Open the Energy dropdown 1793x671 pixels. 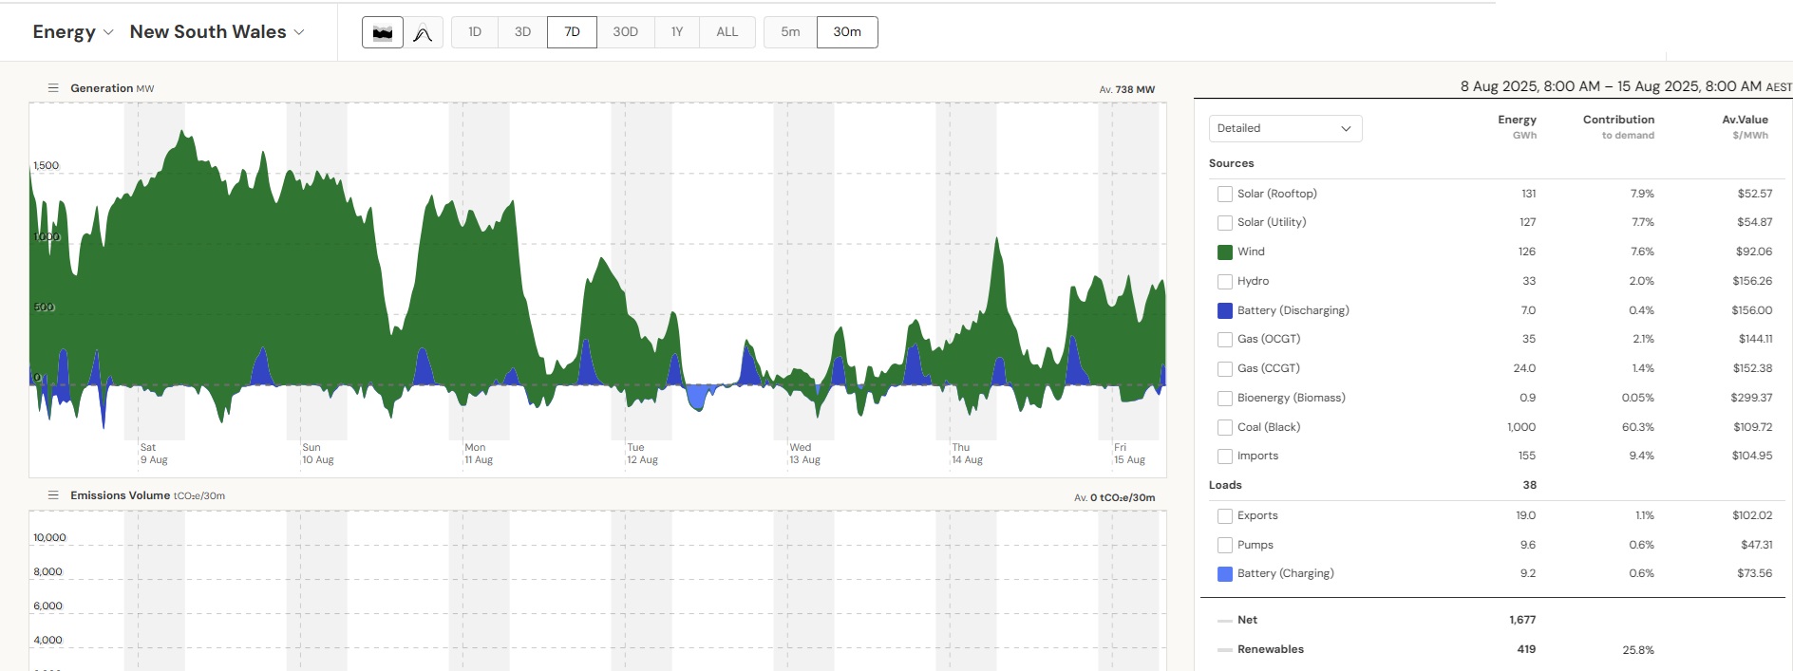[73, 32]
